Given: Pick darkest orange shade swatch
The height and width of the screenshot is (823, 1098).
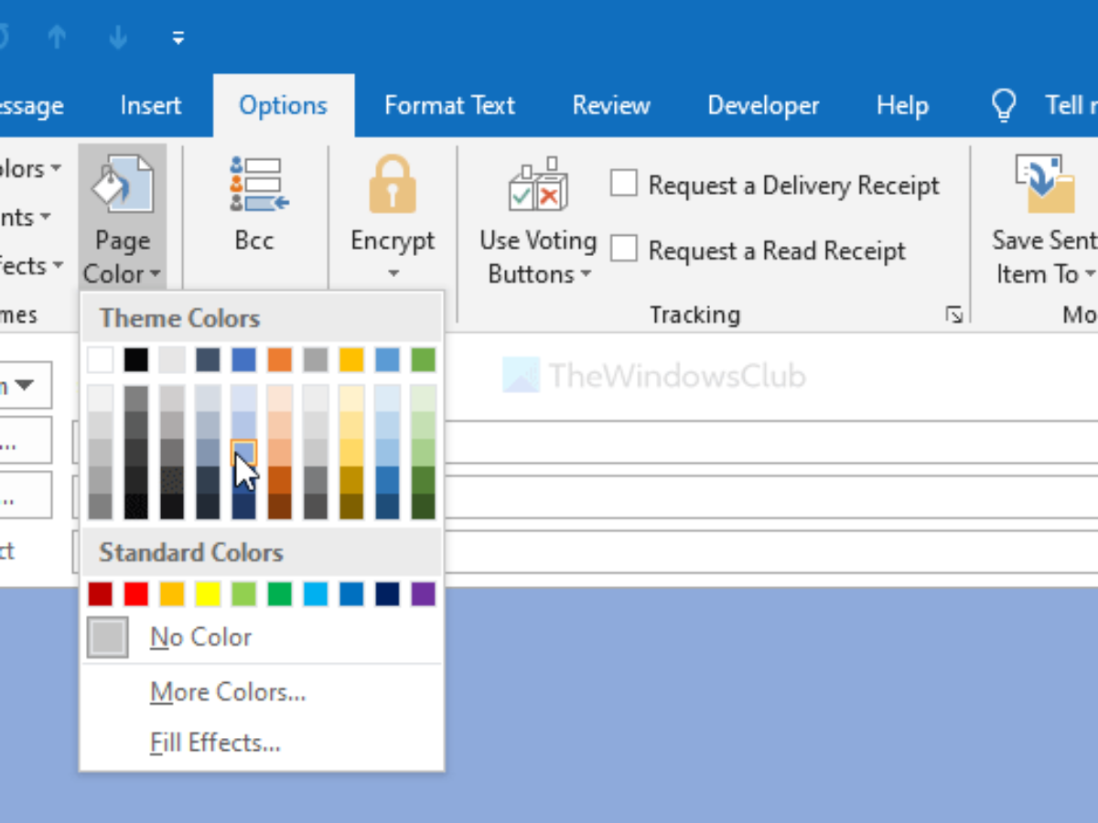Looking at the screenshot, I should pyautogui.click(x=279, y=507).
